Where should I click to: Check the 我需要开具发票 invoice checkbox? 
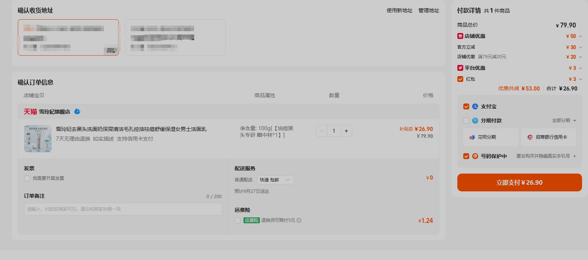tap(27, 178)
